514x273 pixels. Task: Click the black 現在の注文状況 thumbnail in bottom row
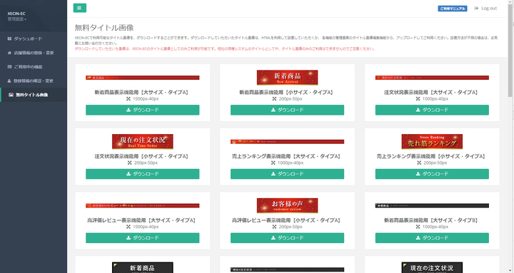pyautogui.click(x=432, y=267)
